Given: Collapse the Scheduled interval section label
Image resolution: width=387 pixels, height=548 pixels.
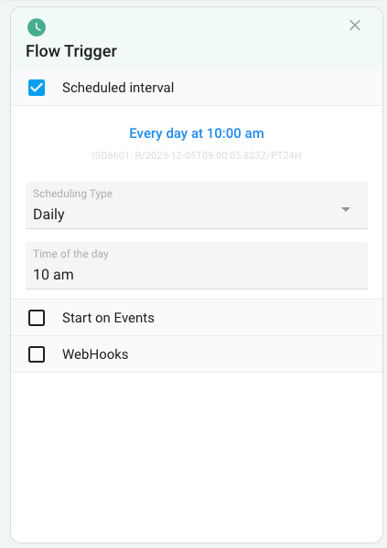Looking at the screenshot, I should click(118, 88).
